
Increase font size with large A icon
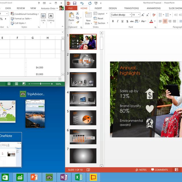pyautogui.click(x=143, y=15)
